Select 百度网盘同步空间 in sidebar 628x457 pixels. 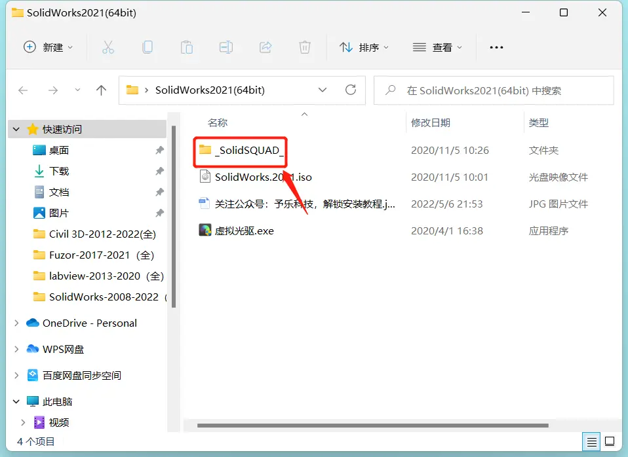tap(73, 375)
